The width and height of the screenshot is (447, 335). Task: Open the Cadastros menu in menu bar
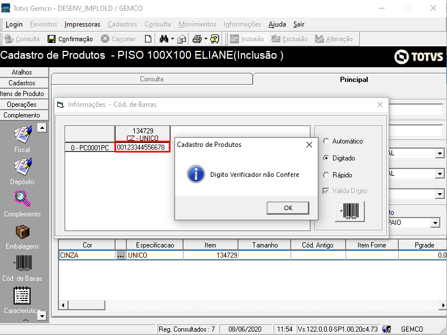(122, 24)
